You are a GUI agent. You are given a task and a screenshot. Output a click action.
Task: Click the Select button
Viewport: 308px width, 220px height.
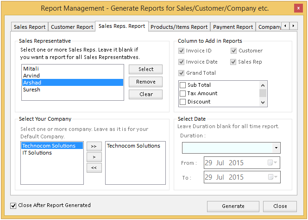pos(145,69)
